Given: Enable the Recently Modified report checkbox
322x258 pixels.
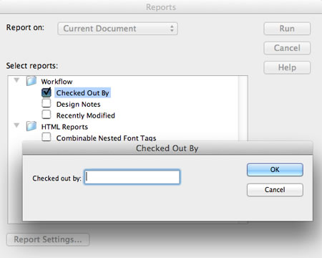Looking at the screenshot, I should (x=47, y=115).
